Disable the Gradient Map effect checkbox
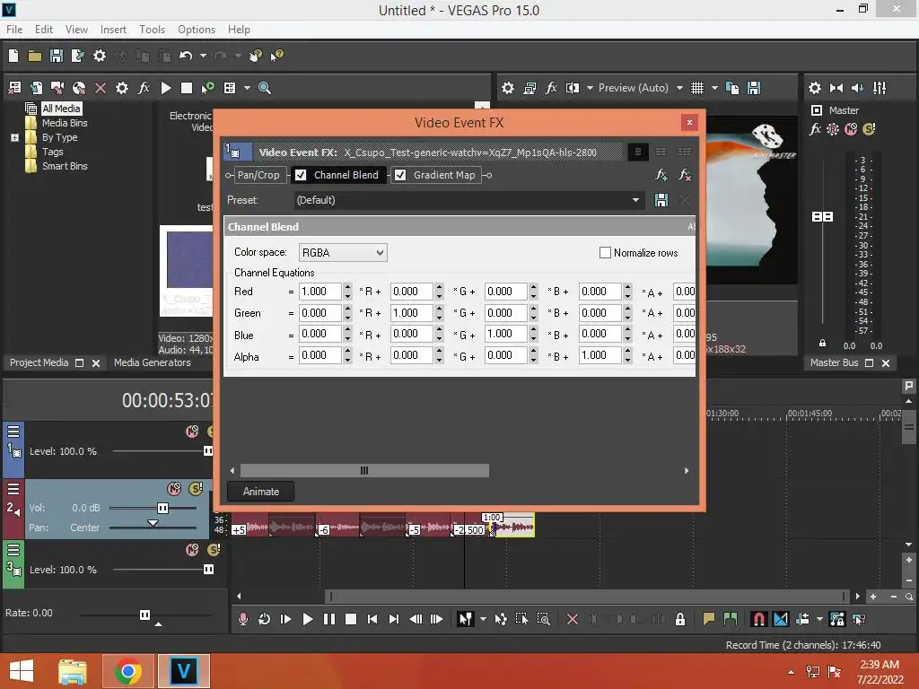 coord(399,175)
